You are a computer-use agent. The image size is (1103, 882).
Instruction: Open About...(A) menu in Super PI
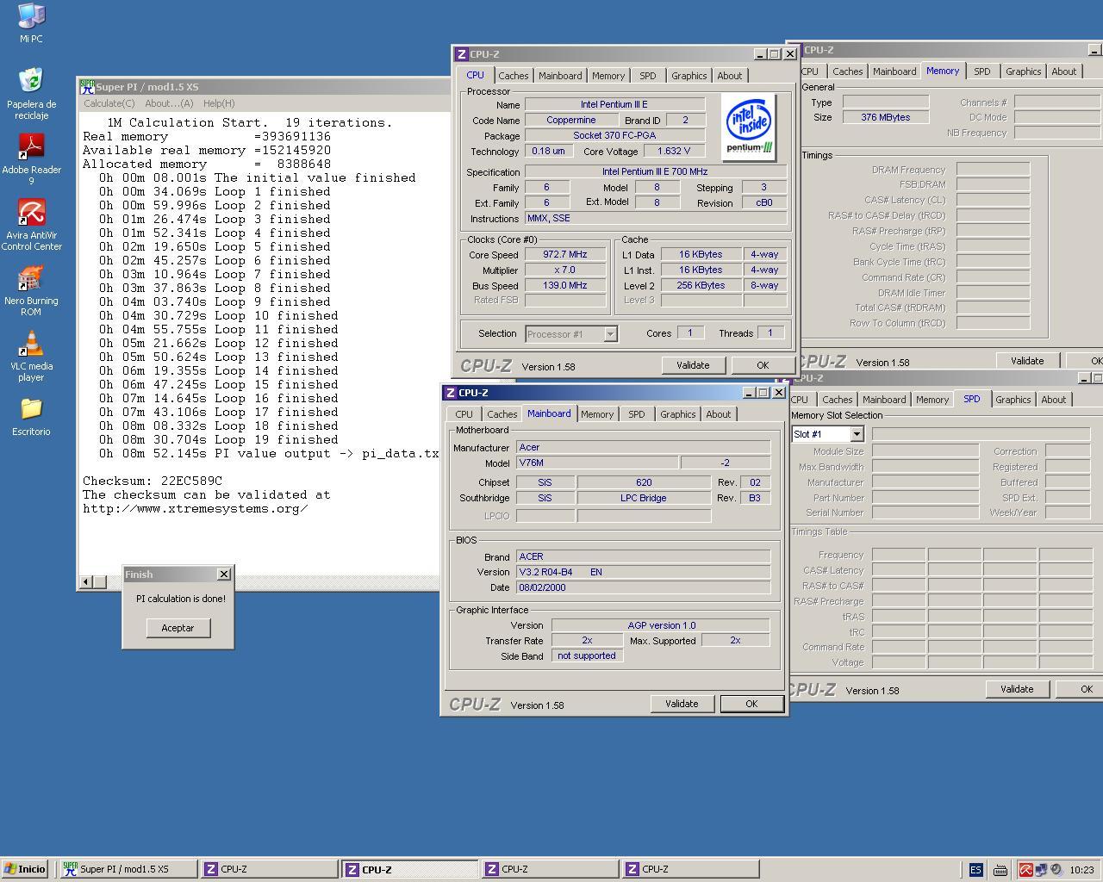click(169, 103)
